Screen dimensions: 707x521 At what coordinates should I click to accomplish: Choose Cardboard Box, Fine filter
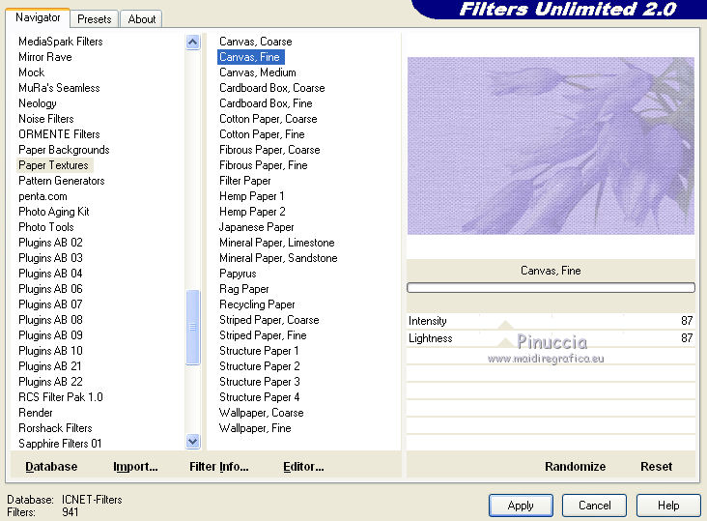[266, 103]
